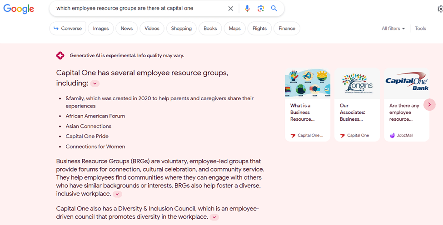Switch to the Videos tab
This screenshot has height=225, width=443.
click(x=152, y=29)
